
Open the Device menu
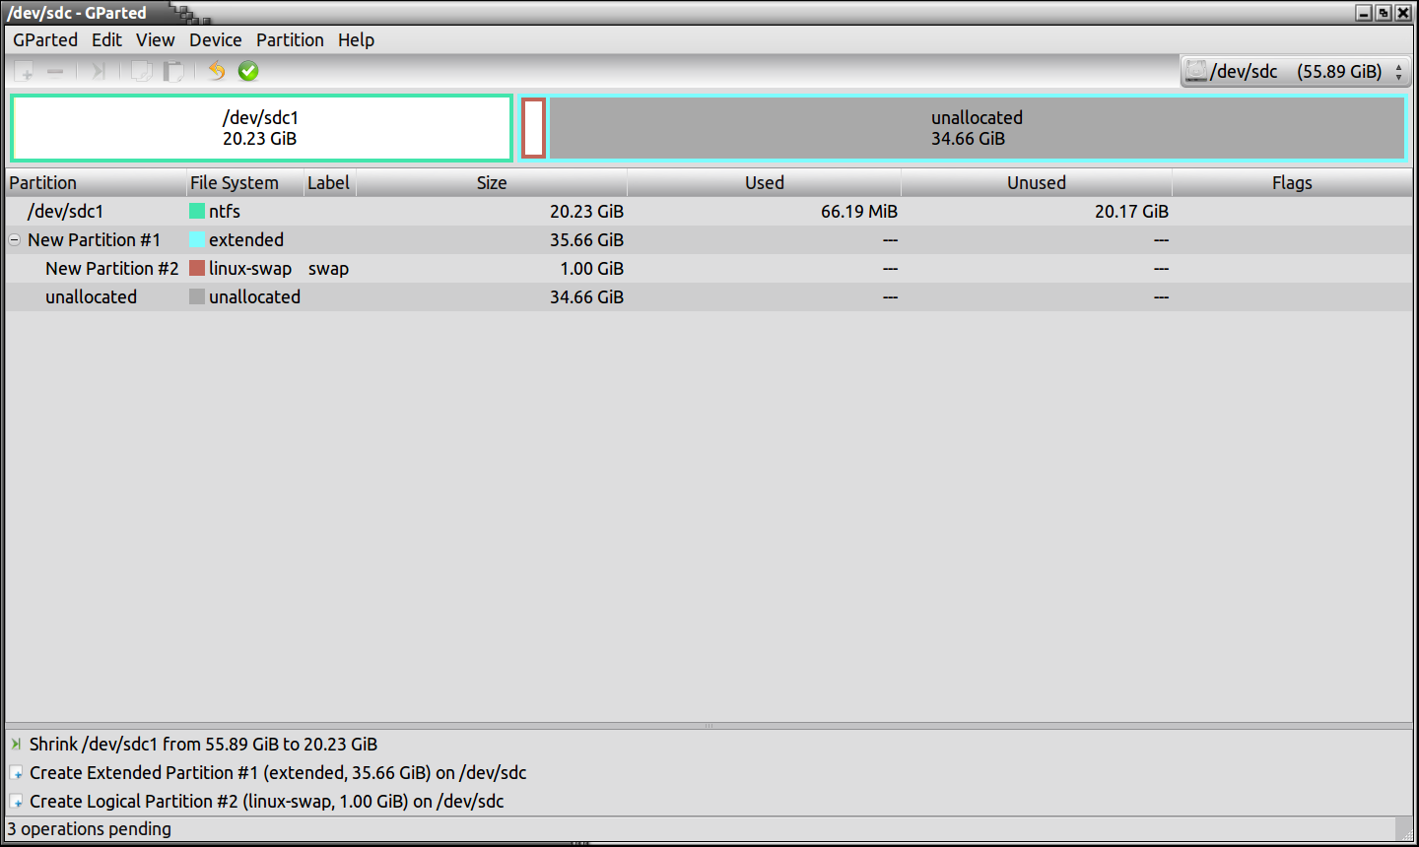[x=216, y=40]
